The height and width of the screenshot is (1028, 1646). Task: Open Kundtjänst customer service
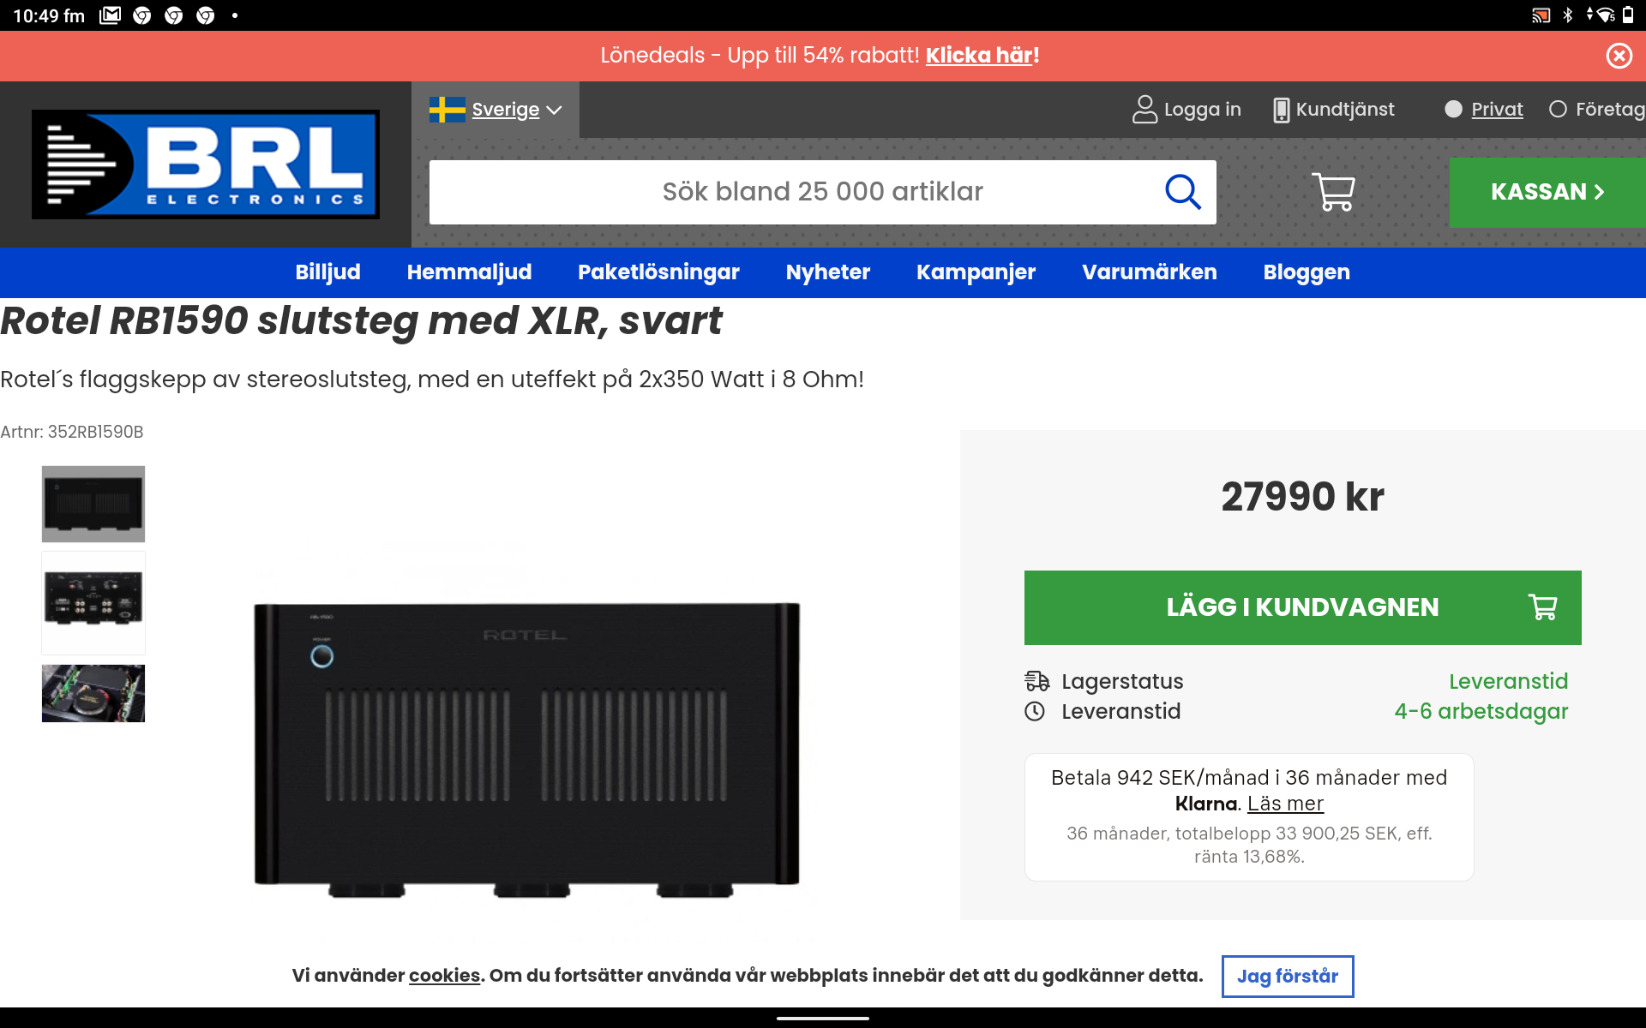pyautogui.click(x=1344, y=110)
